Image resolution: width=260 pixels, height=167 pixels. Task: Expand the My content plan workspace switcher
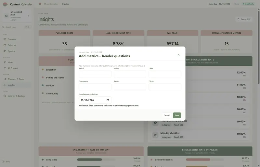[17, 16]
